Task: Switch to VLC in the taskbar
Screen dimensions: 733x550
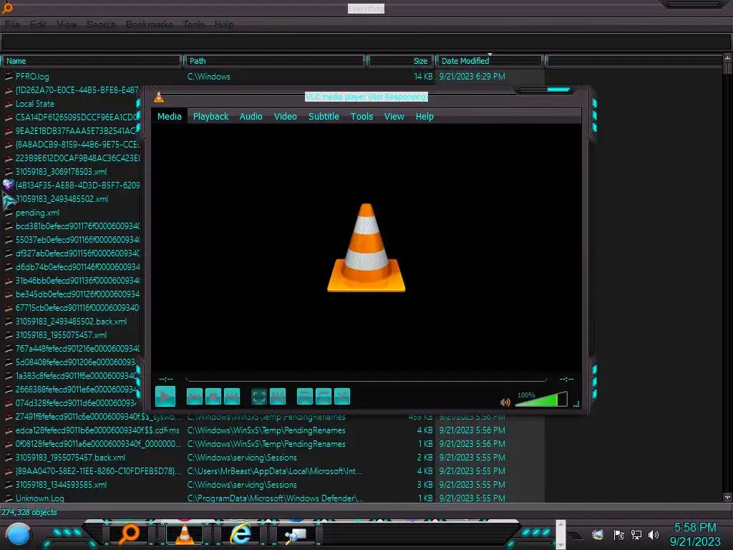Action: [x=184, y=534]
